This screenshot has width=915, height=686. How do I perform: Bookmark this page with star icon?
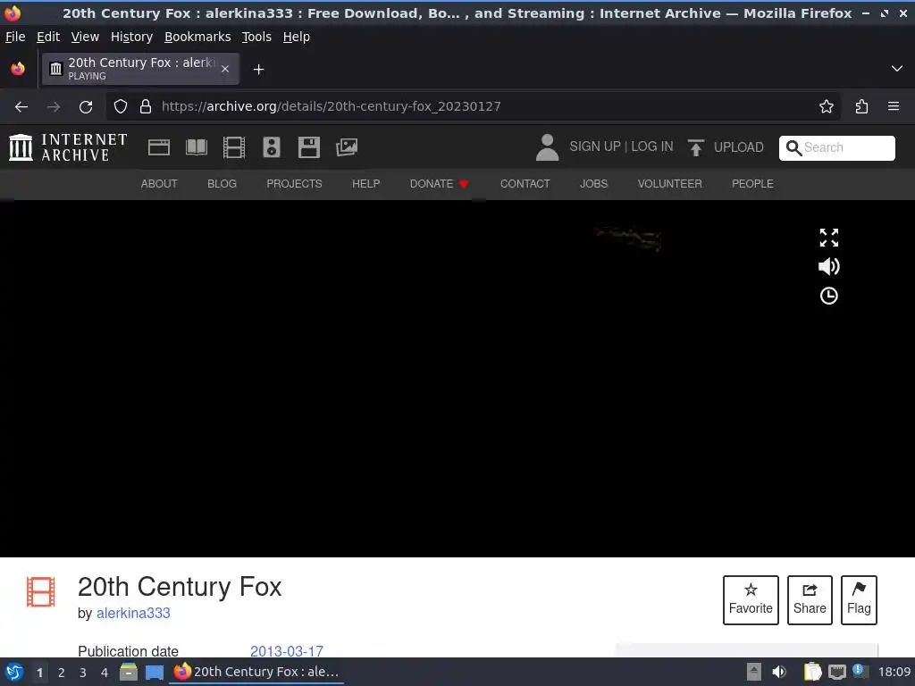pyautogui.click(x=827, y=106)
